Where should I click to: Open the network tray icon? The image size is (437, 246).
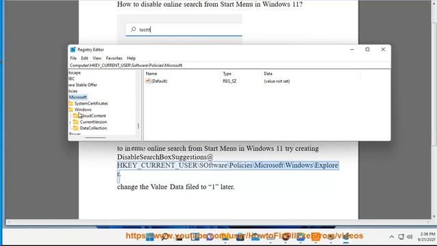[x=401, y=237]
